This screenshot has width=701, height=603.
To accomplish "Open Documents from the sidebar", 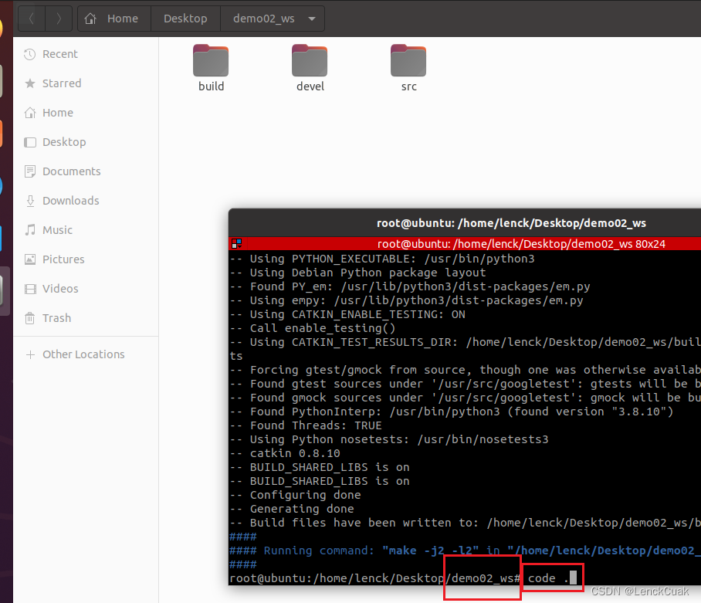I will coord(71,171).
